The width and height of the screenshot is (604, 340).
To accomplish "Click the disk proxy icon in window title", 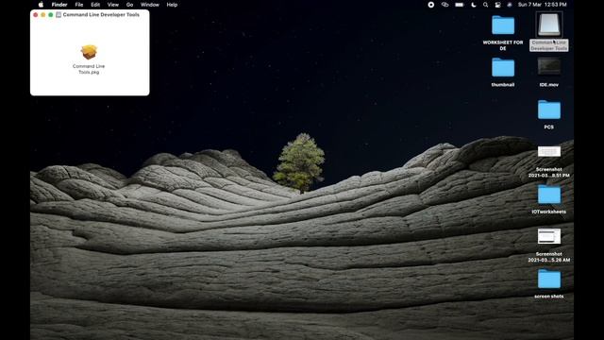I will 59,15.
